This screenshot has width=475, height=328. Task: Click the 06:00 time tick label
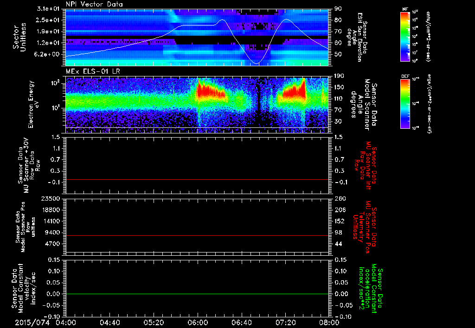[x=197, y=322]
